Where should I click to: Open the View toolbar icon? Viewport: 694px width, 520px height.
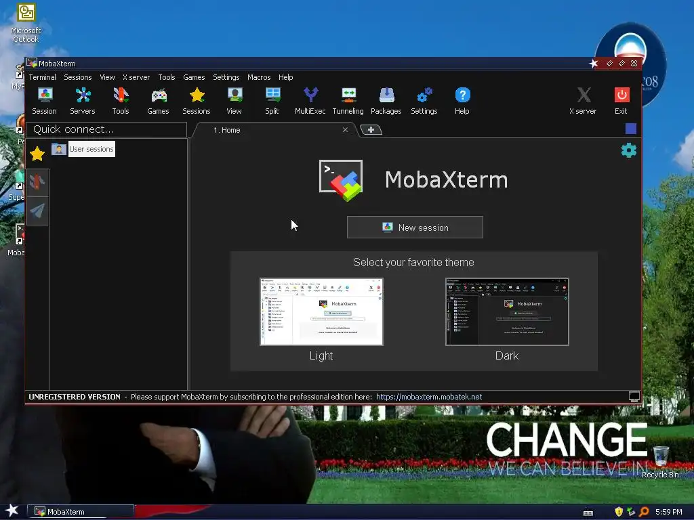tap(234, 101)
